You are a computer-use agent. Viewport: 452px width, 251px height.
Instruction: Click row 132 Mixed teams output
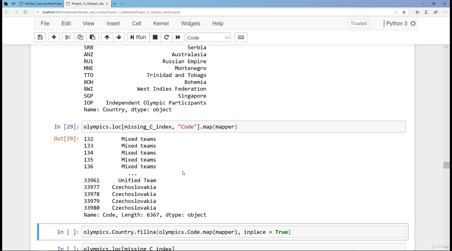tap(120, 139)
